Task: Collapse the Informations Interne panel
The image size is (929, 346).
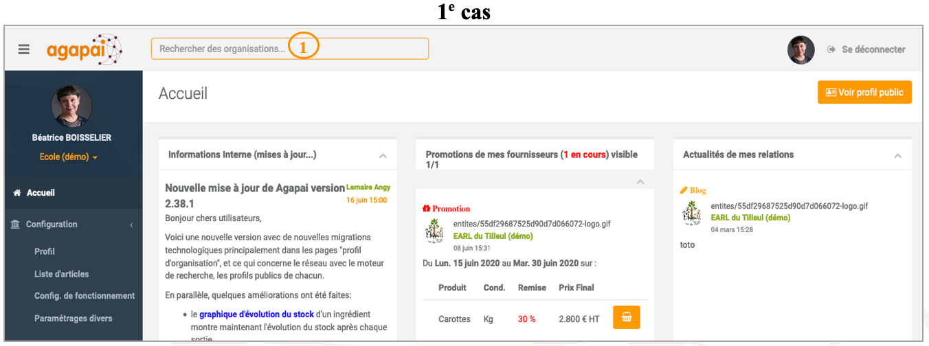Action: (383, 156)
